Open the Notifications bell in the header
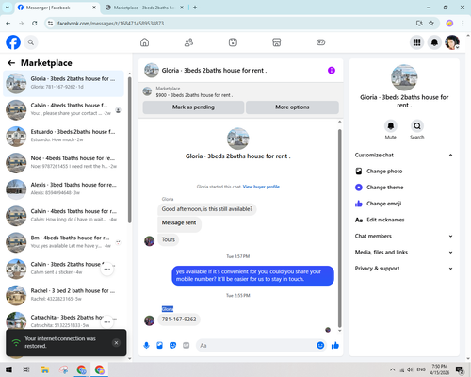 pyautogui.click(x=434, y=42)
